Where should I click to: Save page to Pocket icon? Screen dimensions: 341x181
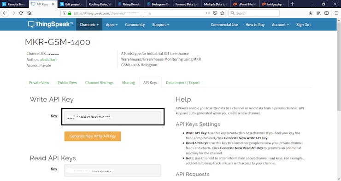coord(215,13)
